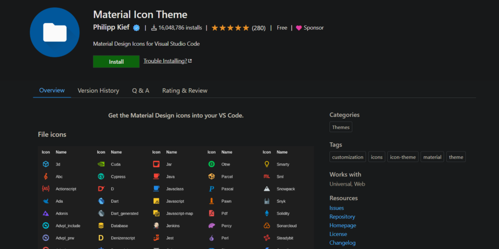Click the Ada file icon
The height and width of the screenshot is (249, 499).
(x=46, y=201)
